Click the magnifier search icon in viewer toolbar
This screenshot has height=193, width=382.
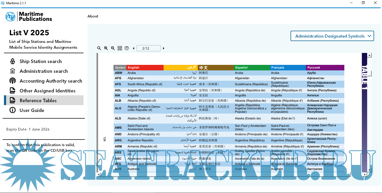(99, 48)
